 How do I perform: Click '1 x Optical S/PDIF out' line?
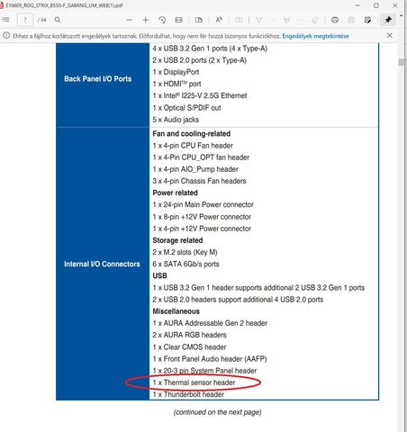point(186,108)
